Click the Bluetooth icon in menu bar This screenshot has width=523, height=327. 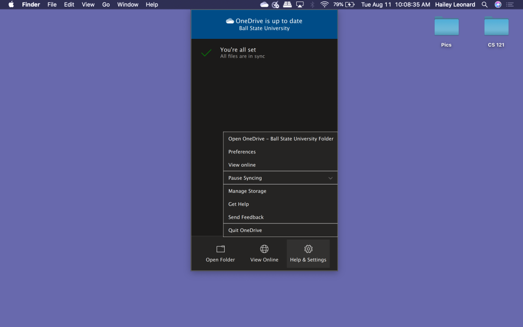click(x=312, y=5)
